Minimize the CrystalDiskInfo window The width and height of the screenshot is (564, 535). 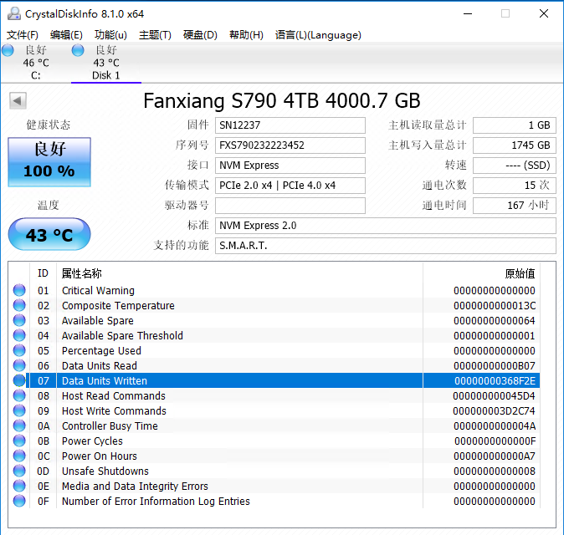(468, 13)
